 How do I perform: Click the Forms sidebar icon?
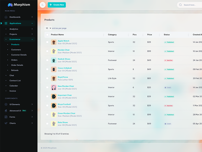[x=6, y=117]
